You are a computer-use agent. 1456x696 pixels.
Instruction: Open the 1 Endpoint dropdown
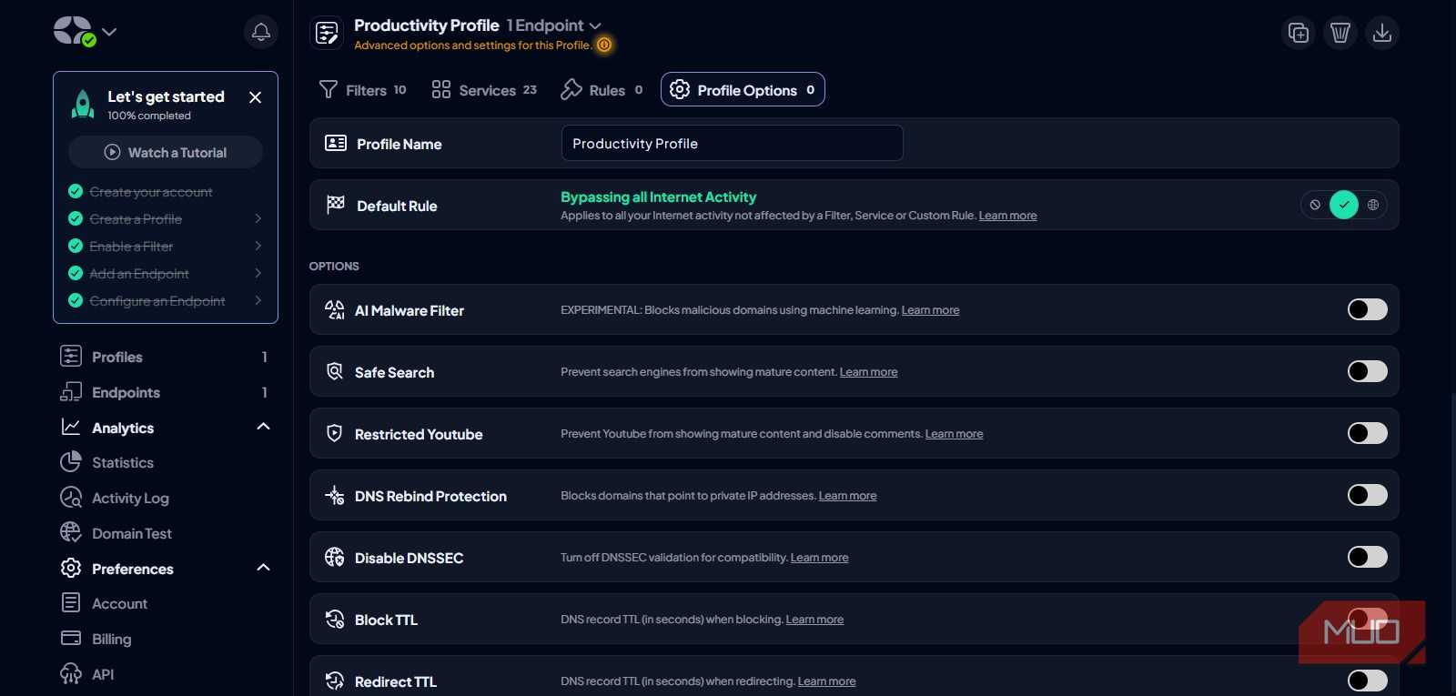(x=554, y=25)
